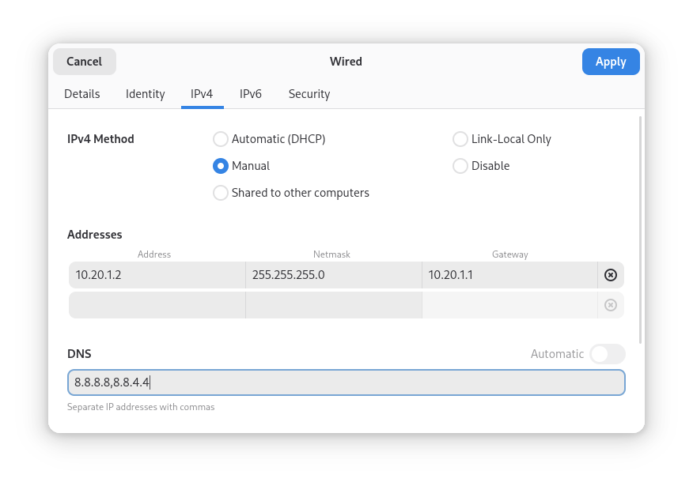Select Automatic (DHCP) method
693x486 pixels.
pyautogui.click(x=221, y=139)
